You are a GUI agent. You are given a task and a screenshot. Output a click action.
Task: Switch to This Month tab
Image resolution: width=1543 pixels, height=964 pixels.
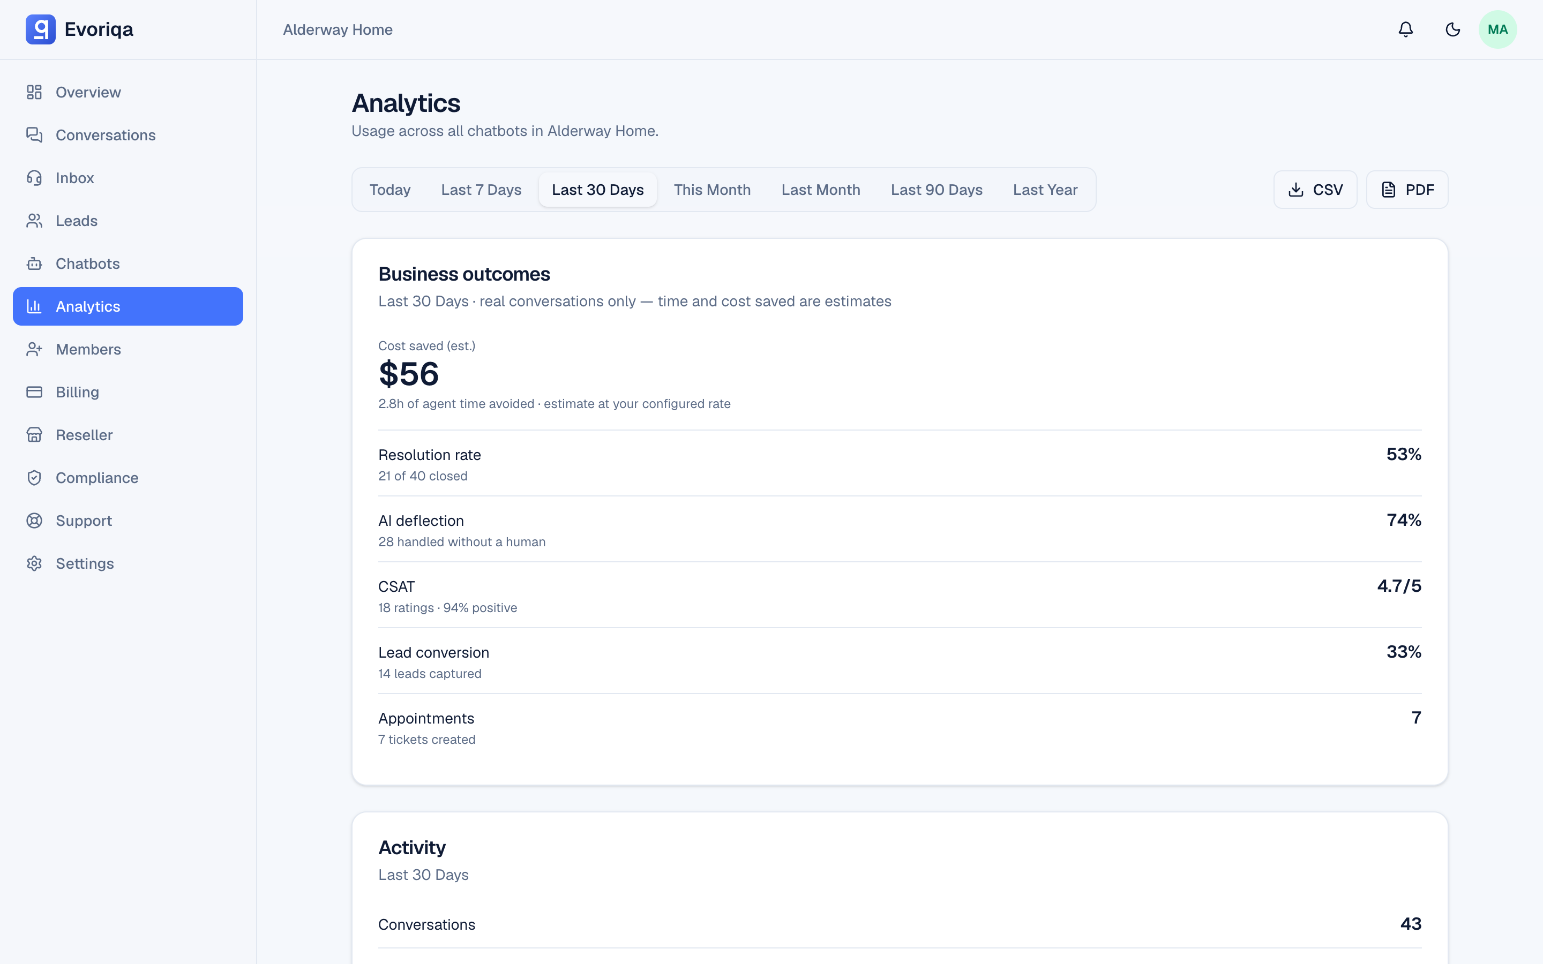712,190
